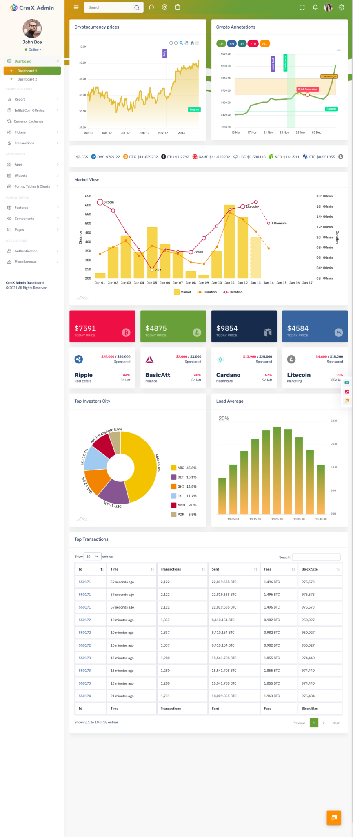
Task: Click the transactions Search input field
Action: [x=316, y=557]
